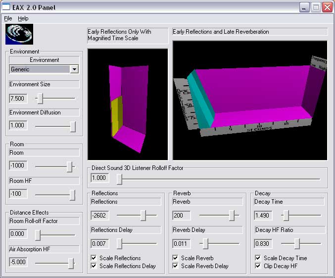The height and width of the screenshot is (278, 335).
Task: Select the Generic environment combo box
Action: click(x=44, y=69)
